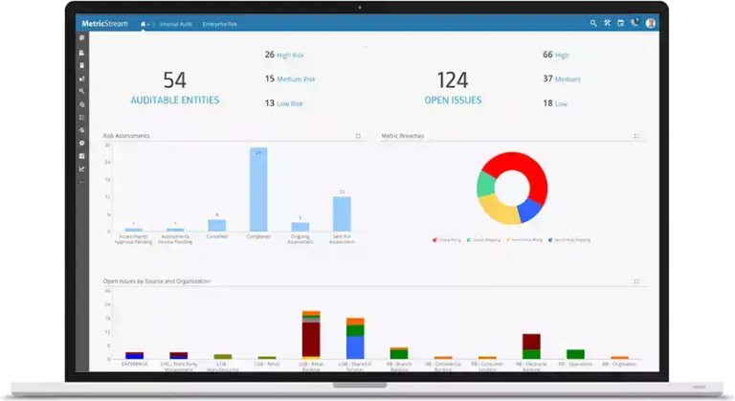Click the topmost icon in left sidebar

[82, 38]
